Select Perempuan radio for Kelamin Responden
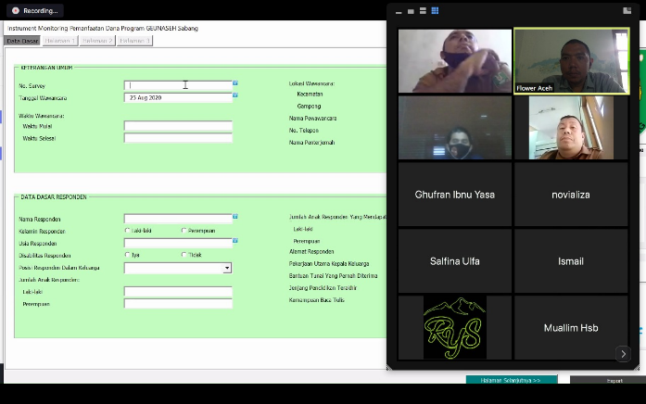This screenshot has width=646, height=404. pos(184,231)
